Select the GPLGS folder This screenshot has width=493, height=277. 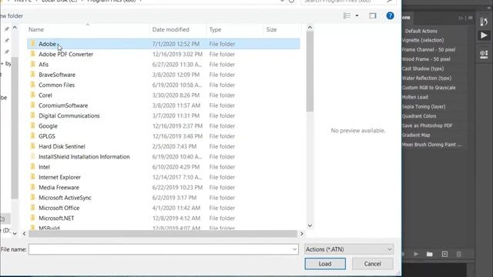pos(47,136)
